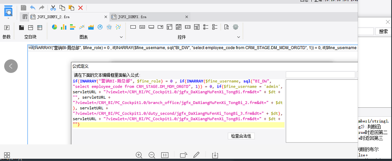This screenshot has height=161, width=392.
Task: Select the dropdown tree widget icon
Action: tap(170, 27)
